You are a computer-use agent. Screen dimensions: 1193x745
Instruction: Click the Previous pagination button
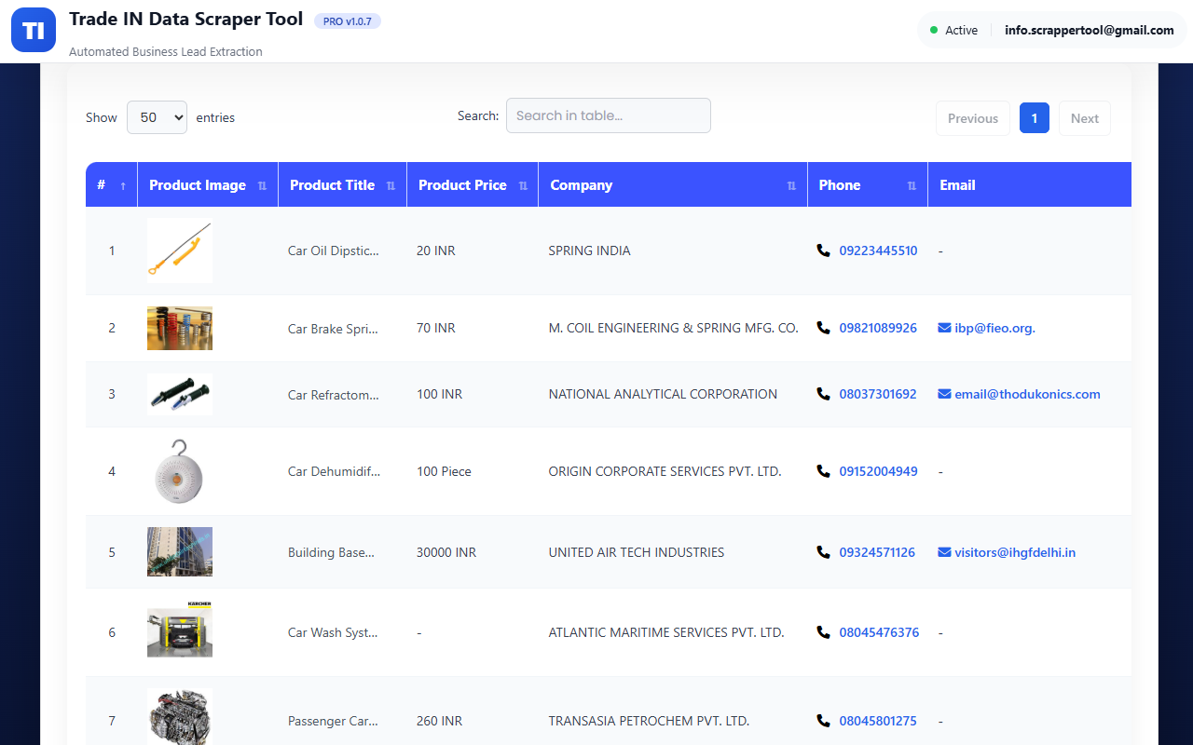(x=973, y=118)
